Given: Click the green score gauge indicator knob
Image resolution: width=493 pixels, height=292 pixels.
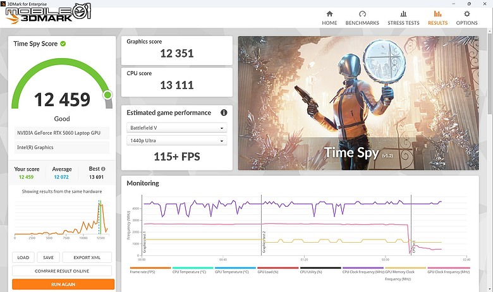Looking at the screenshot, I should click(x=108, y=95).
